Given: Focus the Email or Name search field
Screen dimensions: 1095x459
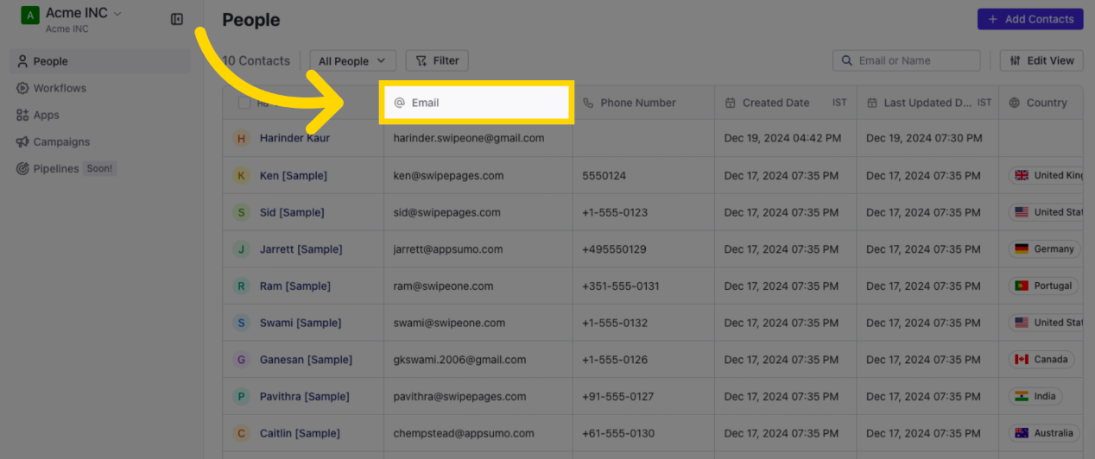Looking at the screenshot, I should 915,60.
